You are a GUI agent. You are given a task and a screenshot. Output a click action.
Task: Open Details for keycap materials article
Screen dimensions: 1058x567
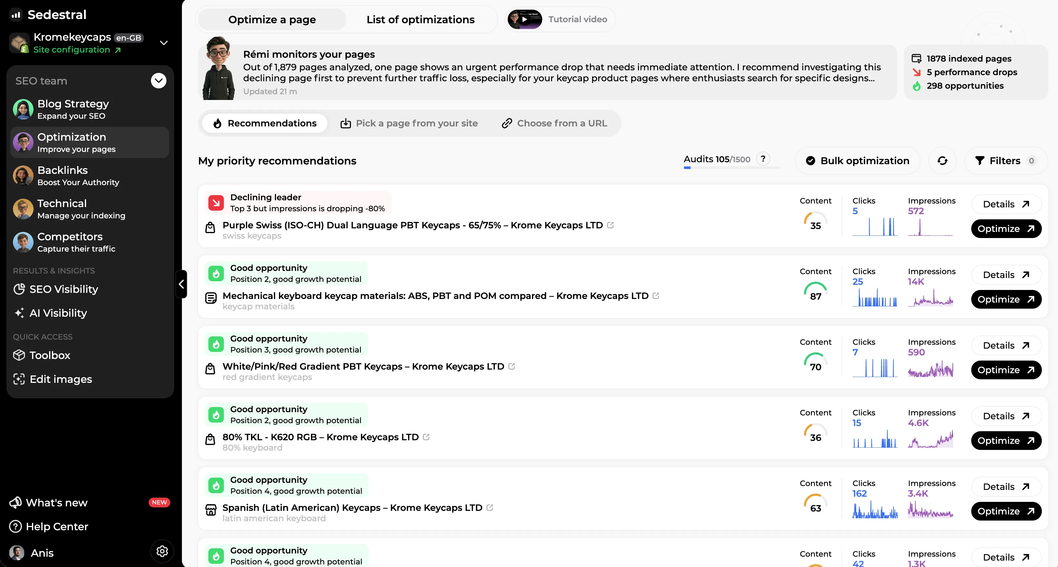coord(1006,275)
